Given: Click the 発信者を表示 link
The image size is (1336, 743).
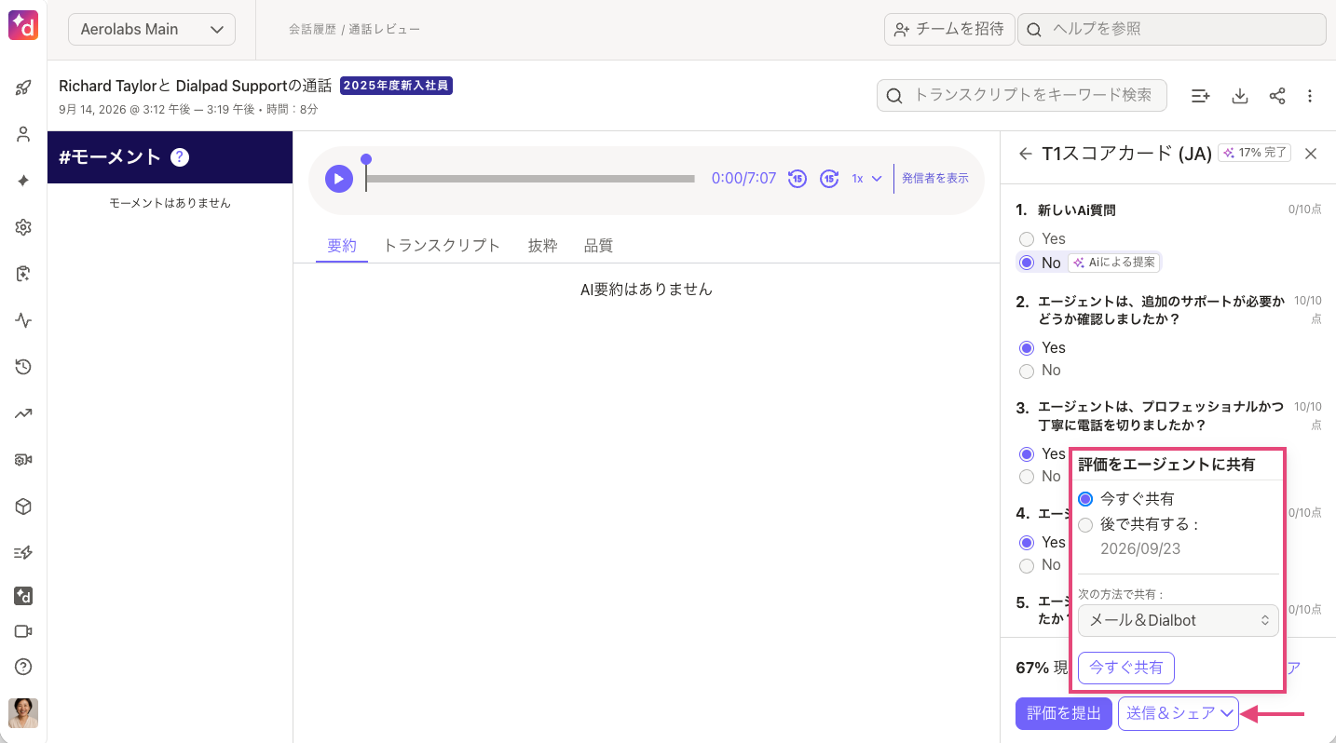Looking at the screenshot, I should (935, 179).
